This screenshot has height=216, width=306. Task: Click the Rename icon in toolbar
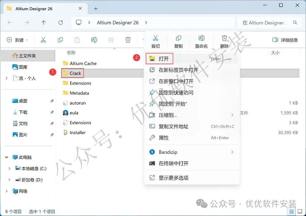pyautogui.click(x=94, y=40)
